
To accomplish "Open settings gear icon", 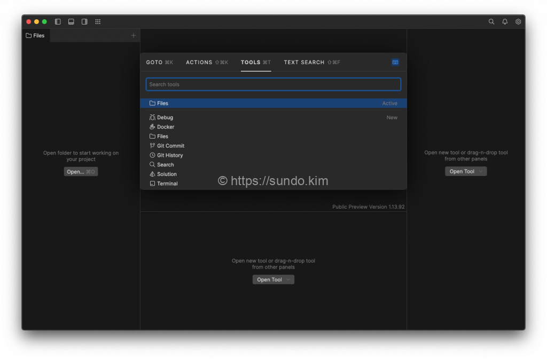I will coord(518,22).
